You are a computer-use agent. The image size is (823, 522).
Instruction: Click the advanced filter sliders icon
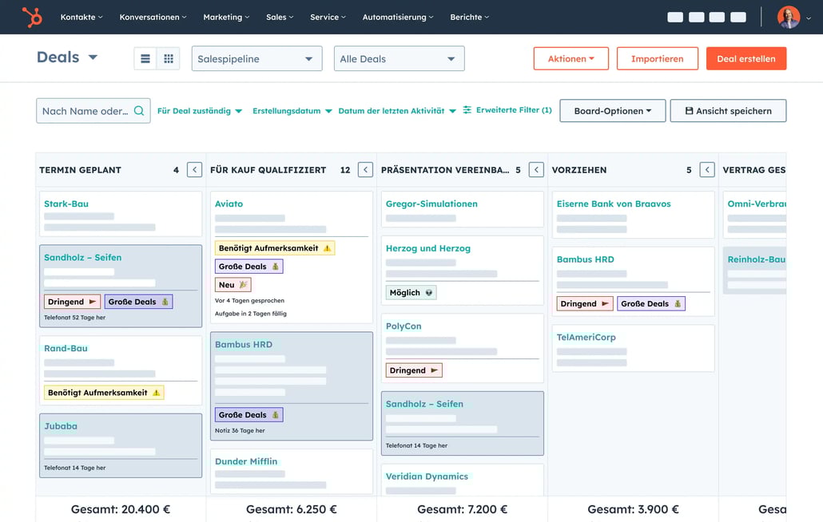coord(467,111)
